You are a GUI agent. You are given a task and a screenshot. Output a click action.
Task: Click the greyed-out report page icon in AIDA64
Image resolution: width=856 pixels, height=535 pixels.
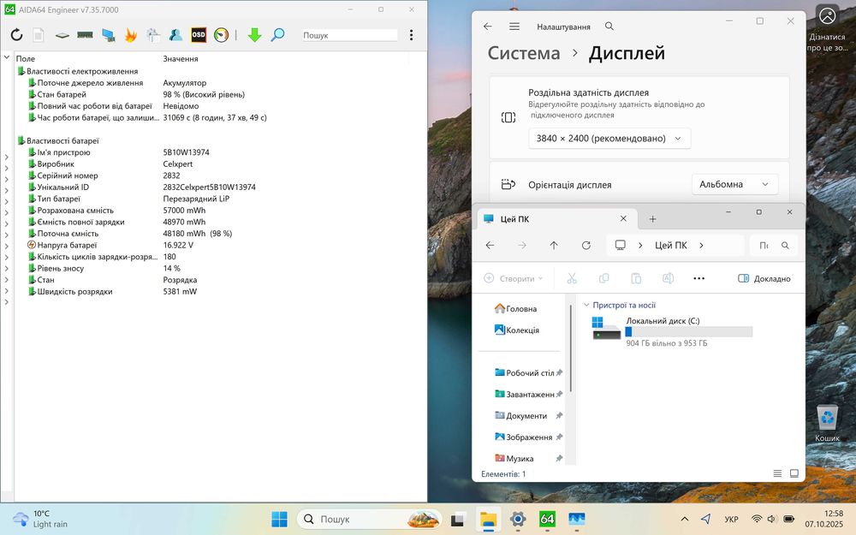click(39, 35)
